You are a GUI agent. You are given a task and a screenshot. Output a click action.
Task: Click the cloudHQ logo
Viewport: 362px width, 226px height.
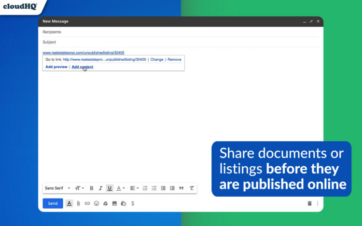20,6
